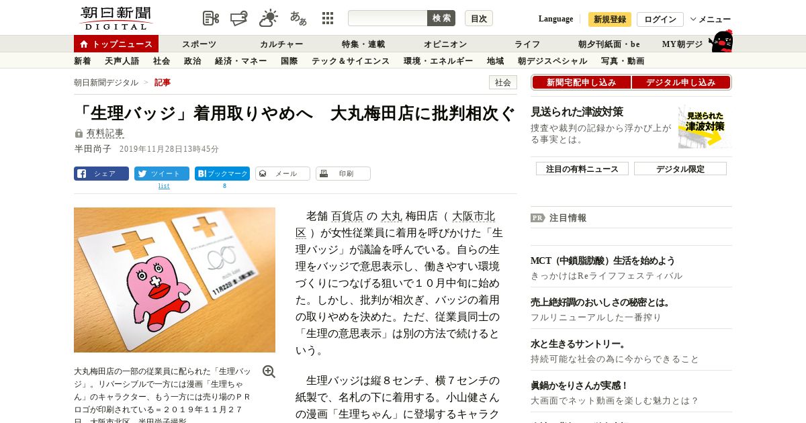This screenshot has height=423, width=806.
Task: Select 地域 in sub navigation
Action: click(x=495, y=61)
